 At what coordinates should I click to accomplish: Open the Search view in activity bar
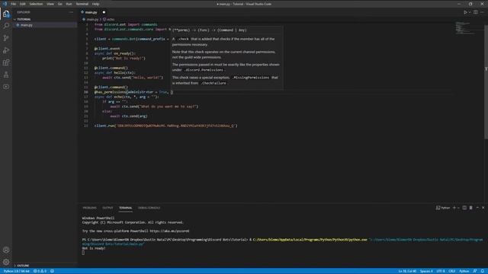pos(6,26)
